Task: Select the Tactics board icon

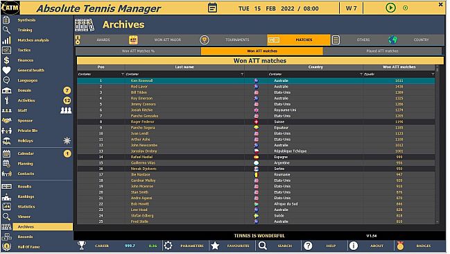Action: tap(6, 50)
